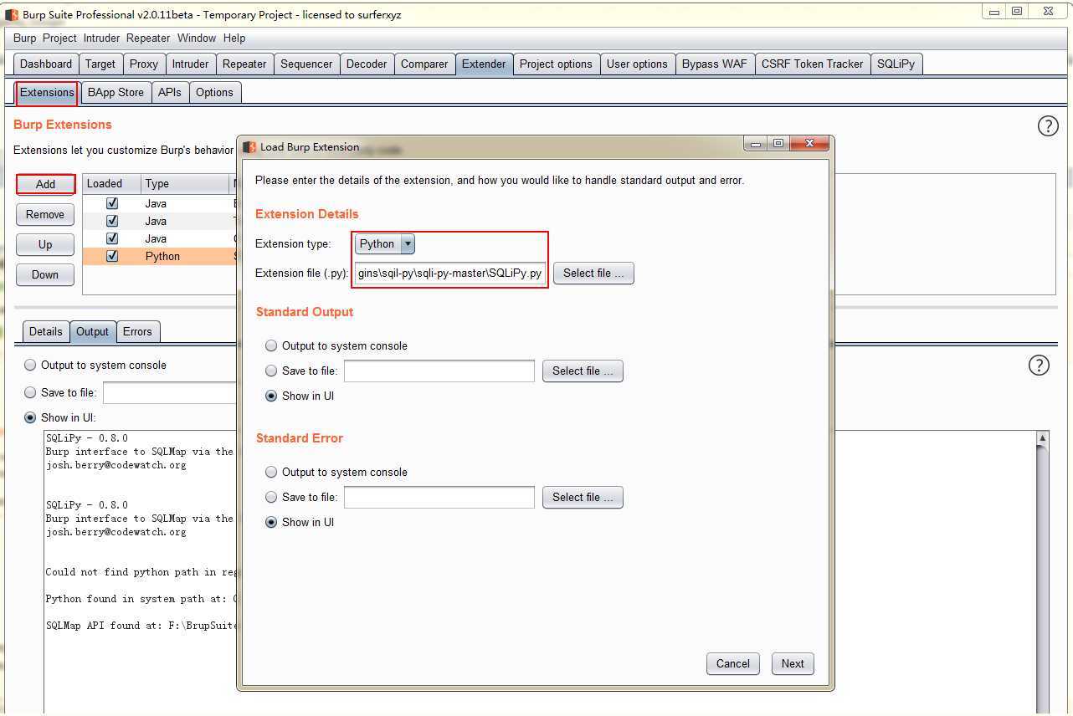Viewport: 1073px width, 716px height.
Task: Open the Intruder menu
Action: 101,38
